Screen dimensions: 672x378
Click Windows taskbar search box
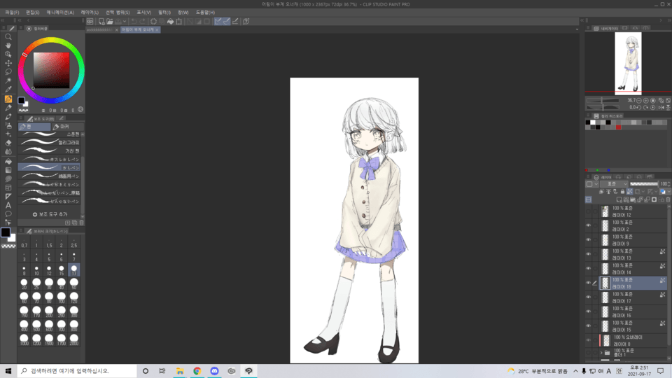click(77, 371)
